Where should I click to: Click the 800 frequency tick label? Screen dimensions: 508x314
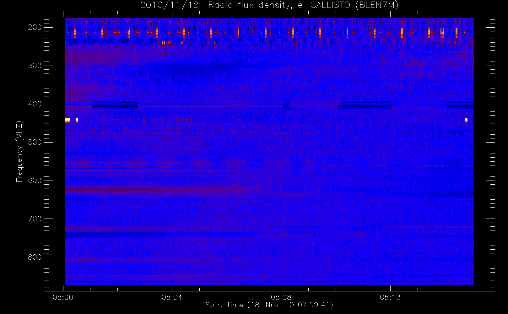click(x=35, y=257)
